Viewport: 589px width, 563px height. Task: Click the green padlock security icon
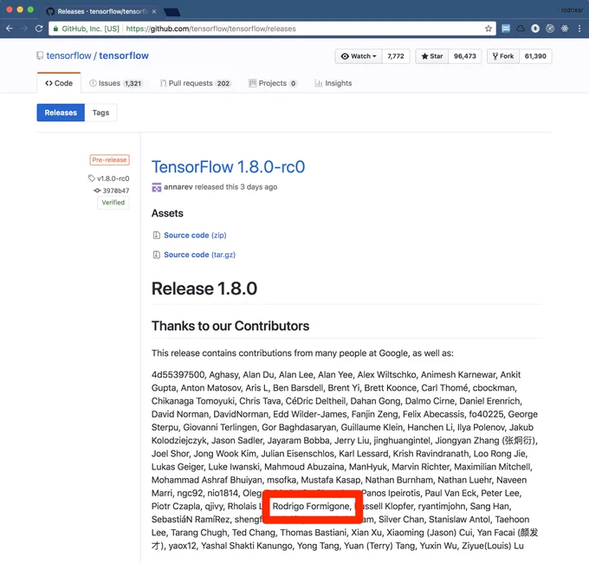click(x=55, y=29)
